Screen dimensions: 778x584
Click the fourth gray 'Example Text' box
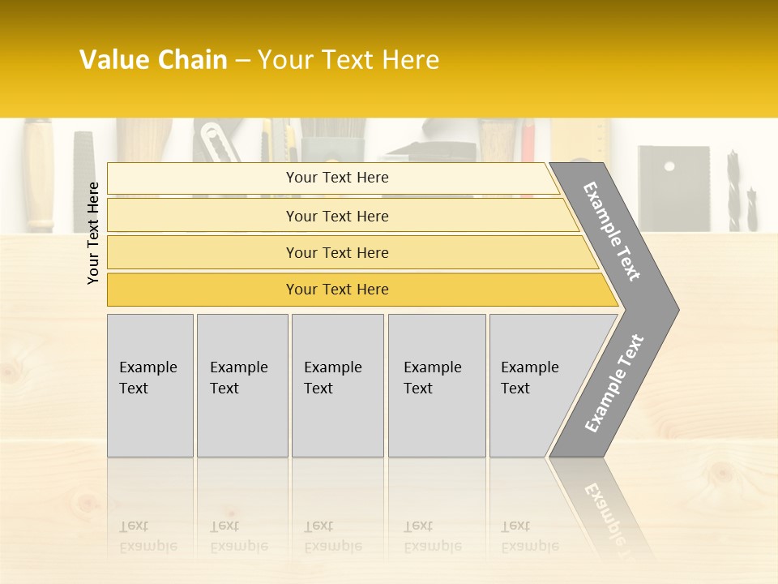[437, 385]
